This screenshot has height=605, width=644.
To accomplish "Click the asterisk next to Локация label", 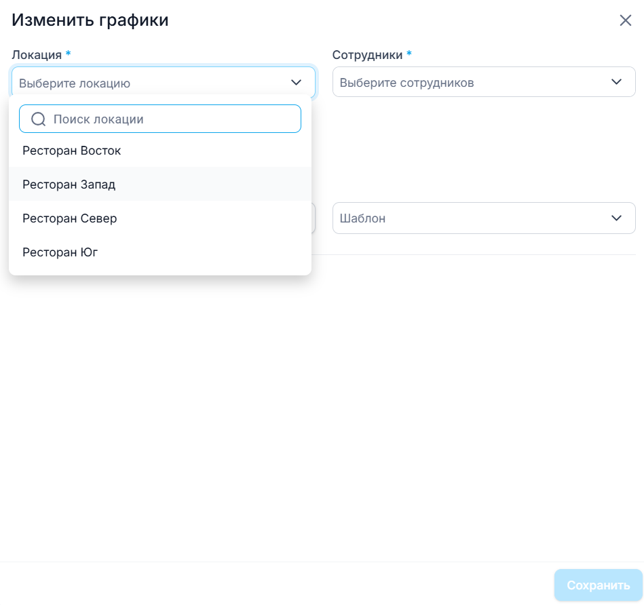I will (x=68, y=54).
